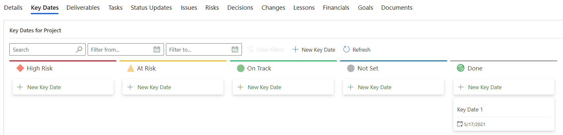563x135 pixels.
Task: Add New Key Date under Not Set
Action: click(394, 87)
